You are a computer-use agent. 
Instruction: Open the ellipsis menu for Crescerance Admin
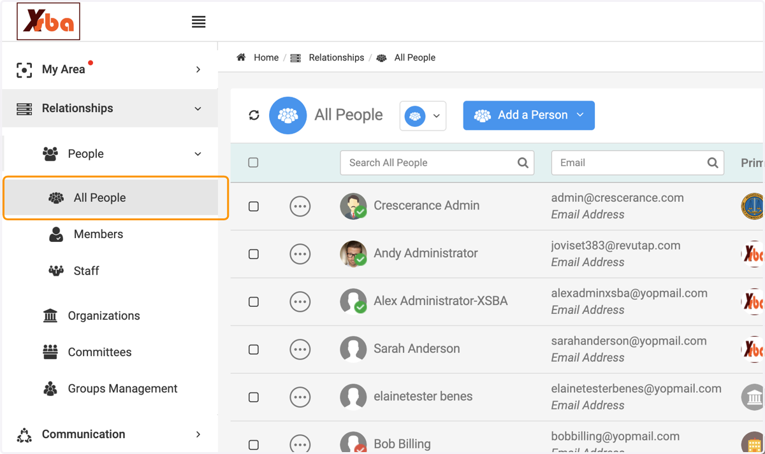(300, 206)
